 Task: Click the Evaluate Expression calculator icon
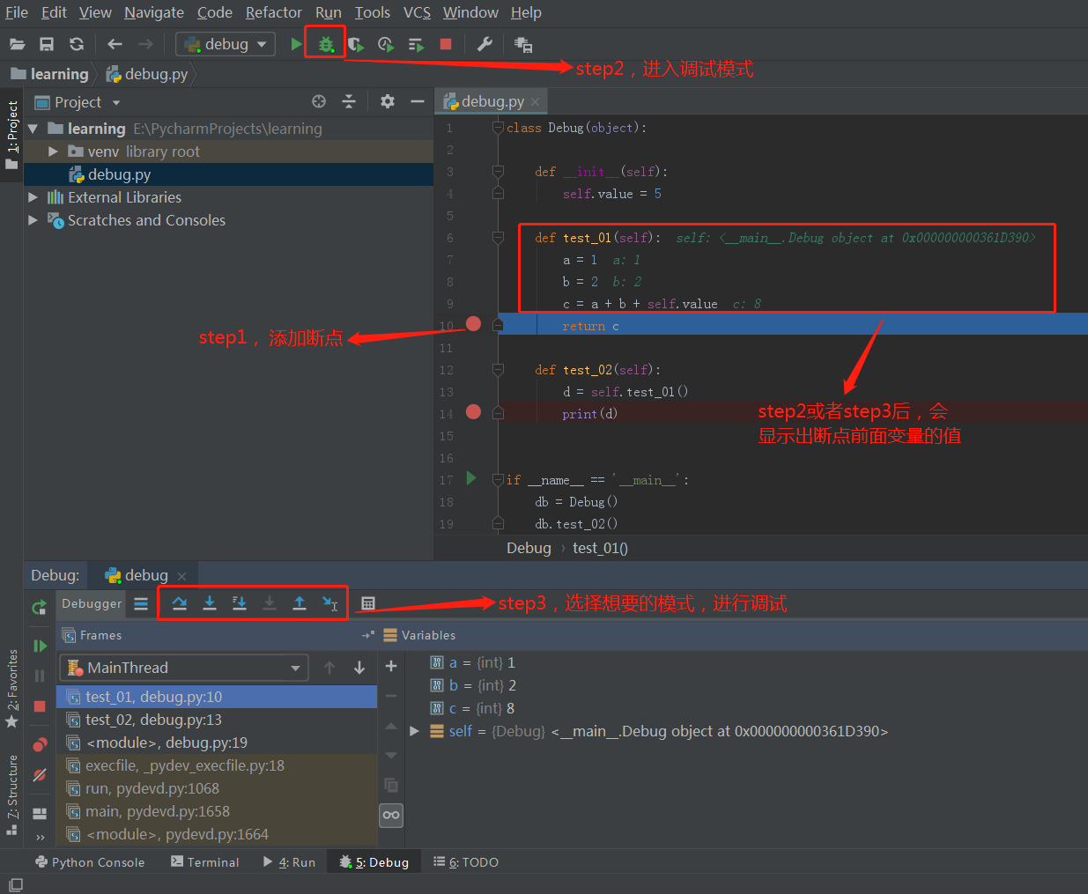coord(368,603)
